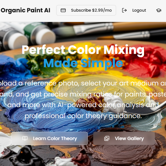
Task: Select the Logout text label
Action: pyautogui.click(x=139, y=10)
